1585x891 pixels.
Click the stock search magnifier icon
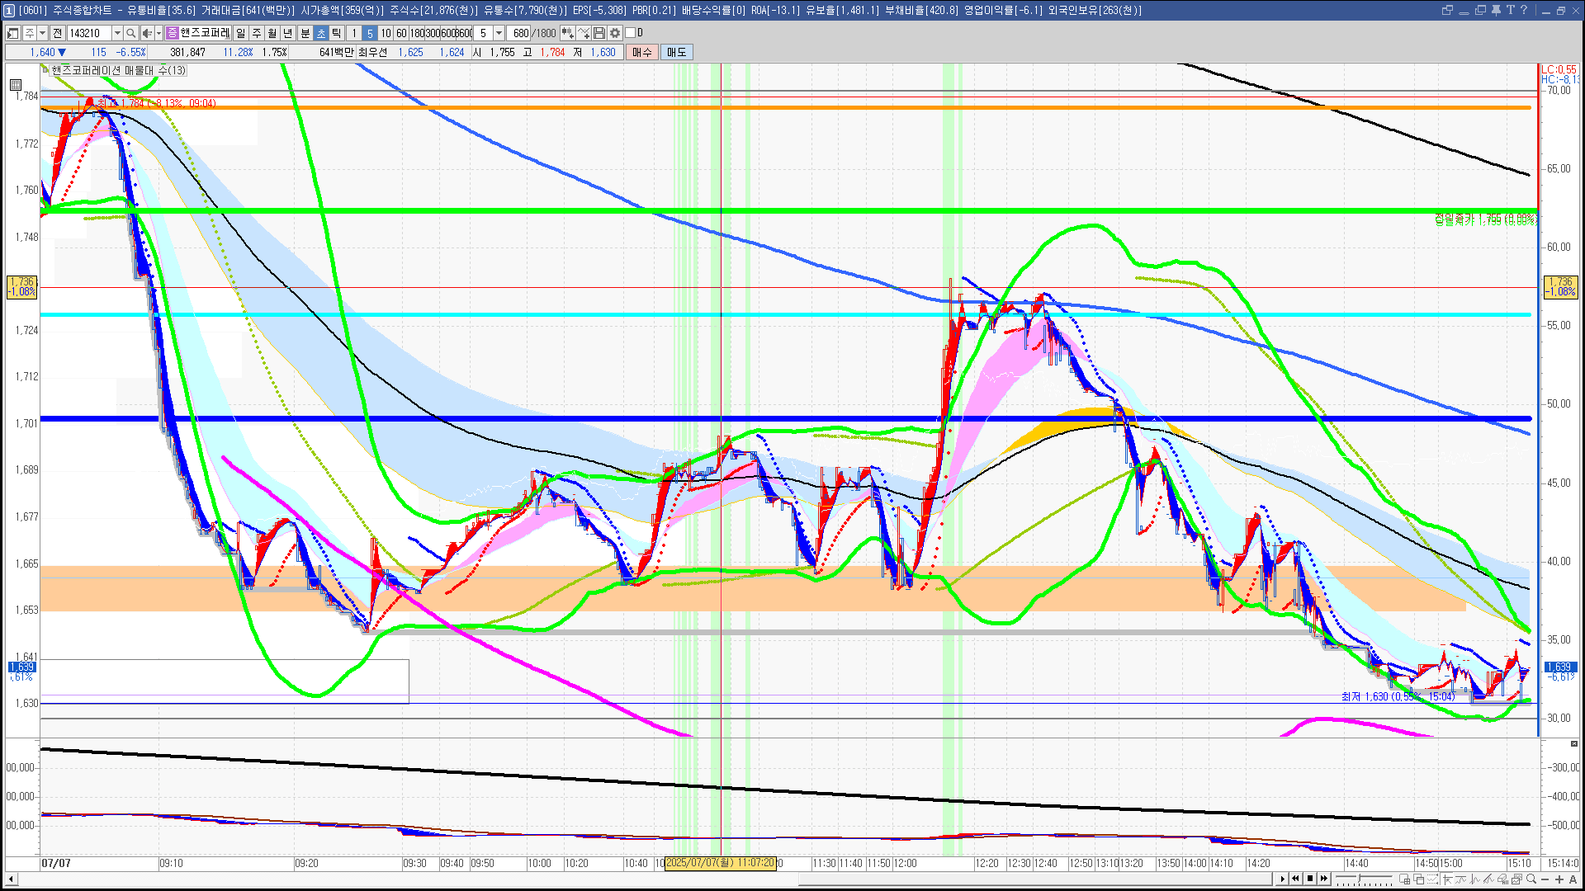130,33
